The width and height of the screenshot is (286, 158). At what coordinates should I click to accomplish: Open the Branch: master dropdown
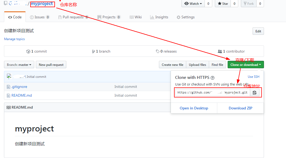pyautogui.click(x=19, y=65)
